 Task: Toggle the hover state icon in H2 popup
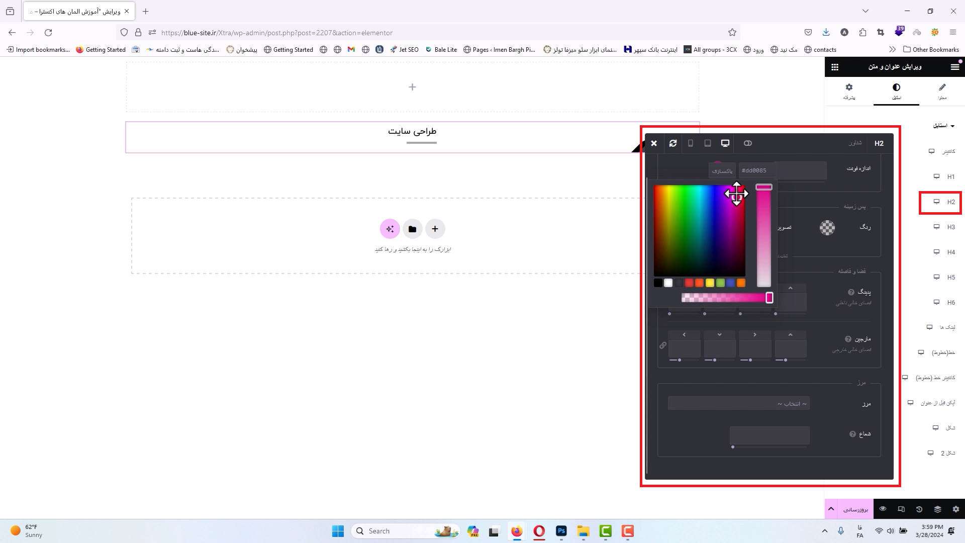(748, 143)
